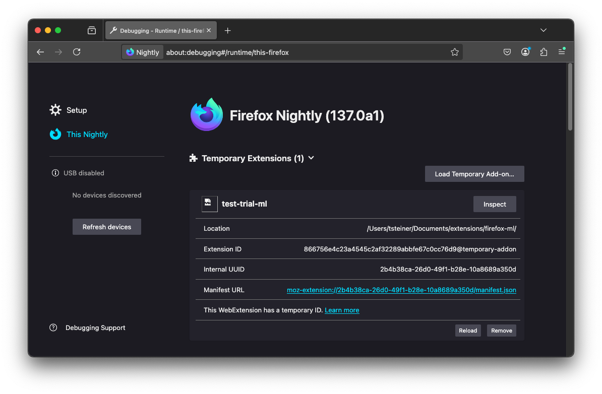Click the Temporary Extensions puzzle icon

tap(193, 158)
